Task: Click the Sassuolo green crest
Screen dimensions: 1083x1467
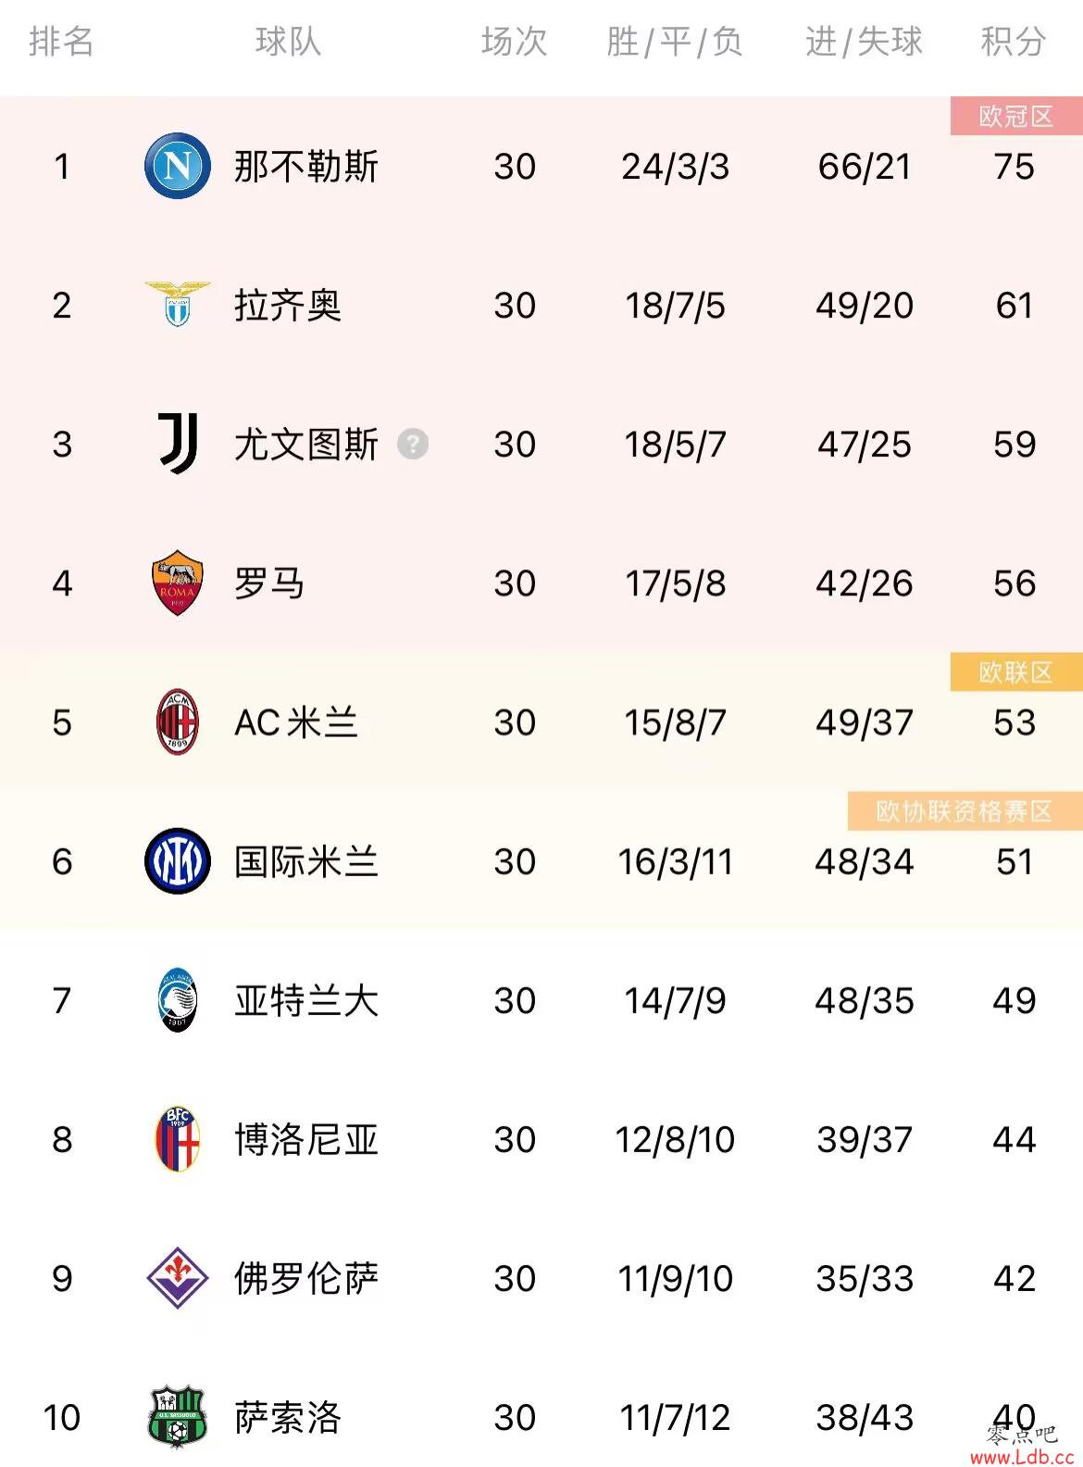Action: pyautogui.click(x=178, y=1416)
